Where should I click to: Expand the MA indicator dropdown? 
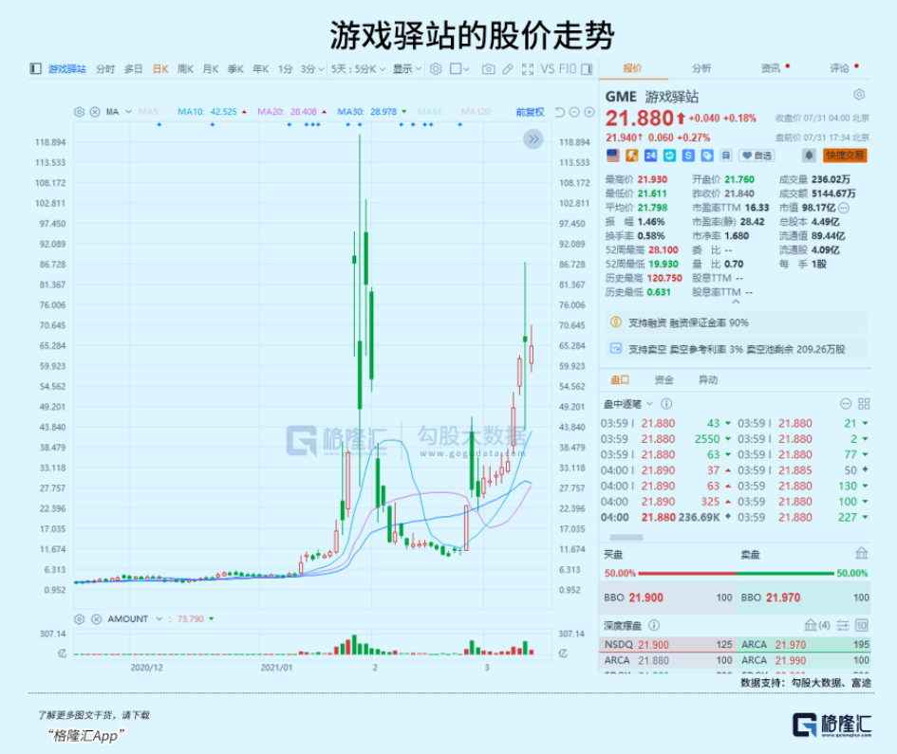tap(129, 112)
